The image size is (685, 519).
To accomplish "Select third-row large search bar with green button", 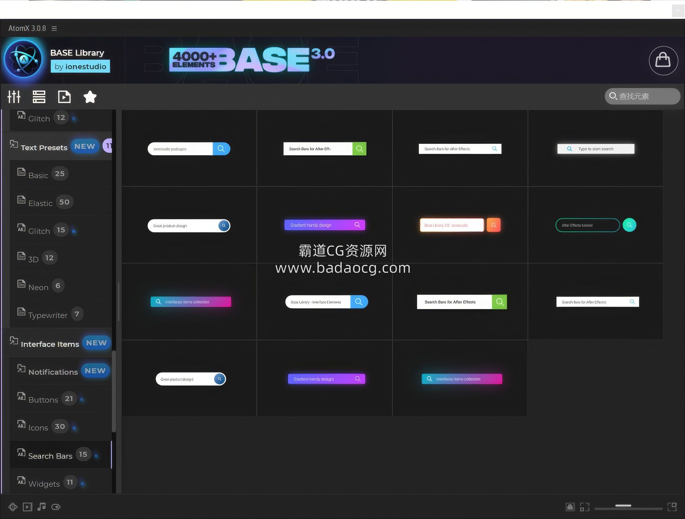I will tap(462, 302).
